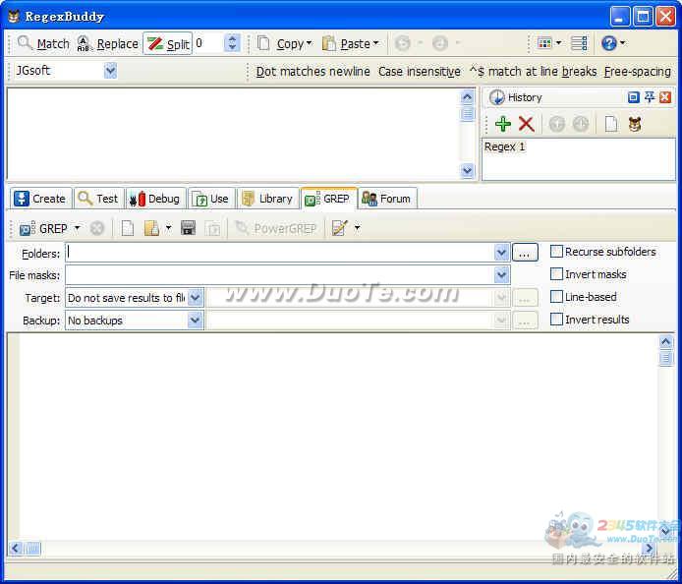This screenshot has height=584, width=682.
Task: Pin the History panel
Action: (x=650, y=97)
